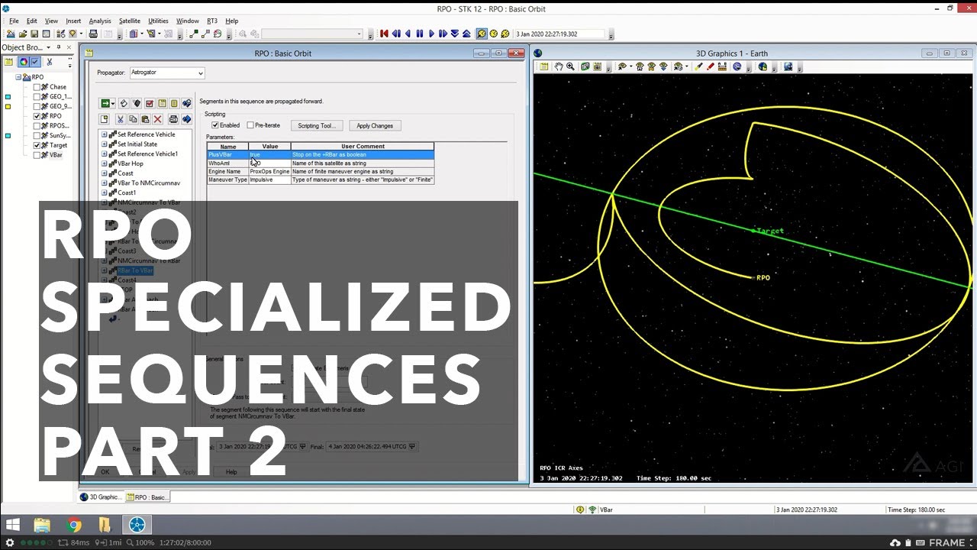Image resolution: width=977 pixels, height=550 pixels.
Task: Click Maneuver Type value Impulsive cell
Action: pos(269,180)
